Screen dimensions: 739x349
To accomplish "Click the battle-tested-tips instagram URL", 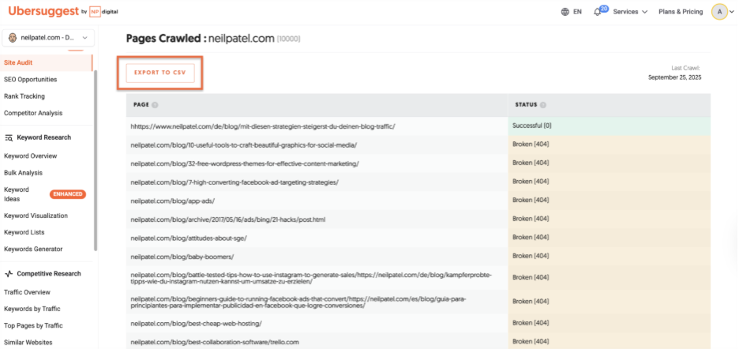I will click(311, 278).
